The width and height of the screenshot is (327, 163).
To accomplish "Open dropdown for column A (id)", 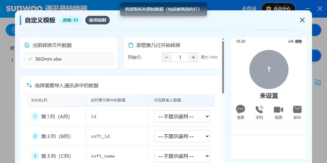I will (x=182, y=116).
